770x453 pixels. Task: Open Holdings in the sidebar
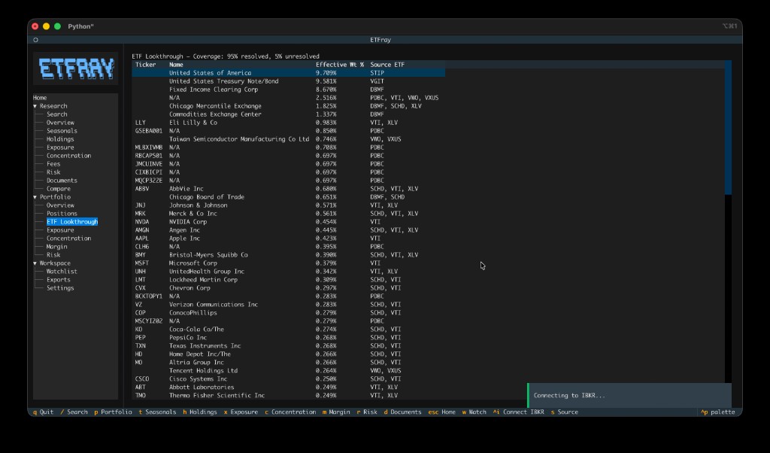tap(60, 139)
